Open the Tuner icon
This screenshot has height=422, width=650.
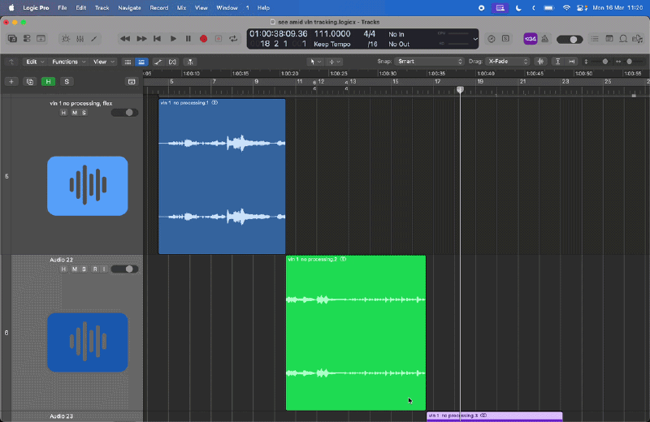pos(492,38)
